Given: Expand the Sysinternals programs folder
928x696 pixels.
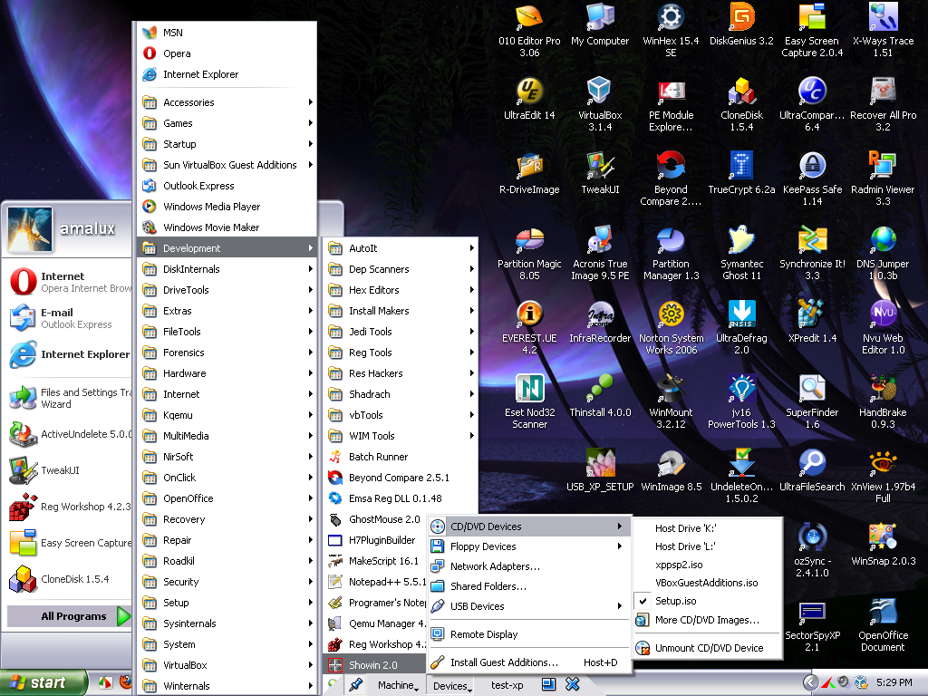Looking at the screenshot, I should tap(227, 623).
